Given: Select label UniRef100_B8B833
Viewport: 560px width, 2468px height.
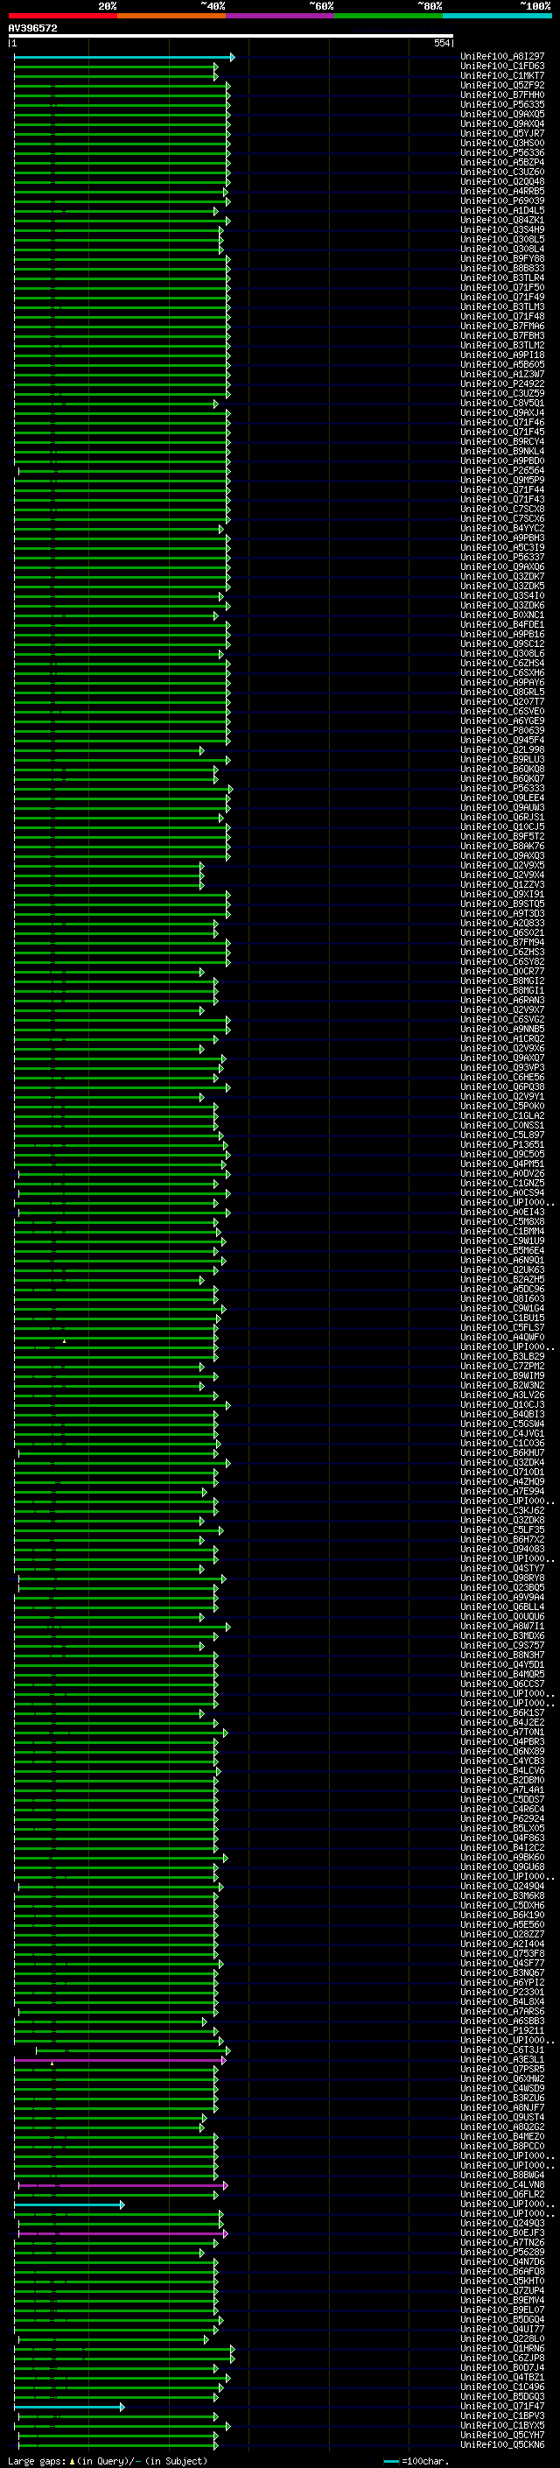Looking at the screenshot, I should pyautogui.click(x=502, y=268).
